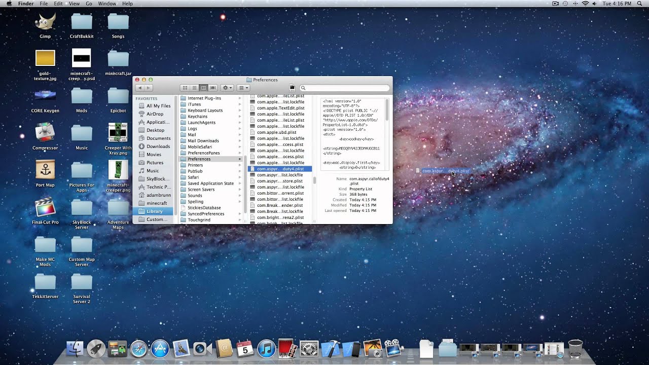This screenshot has width=649, height=365.
Task: Open AirDrop in the Finder sidebar
Action: coord(155,114)
